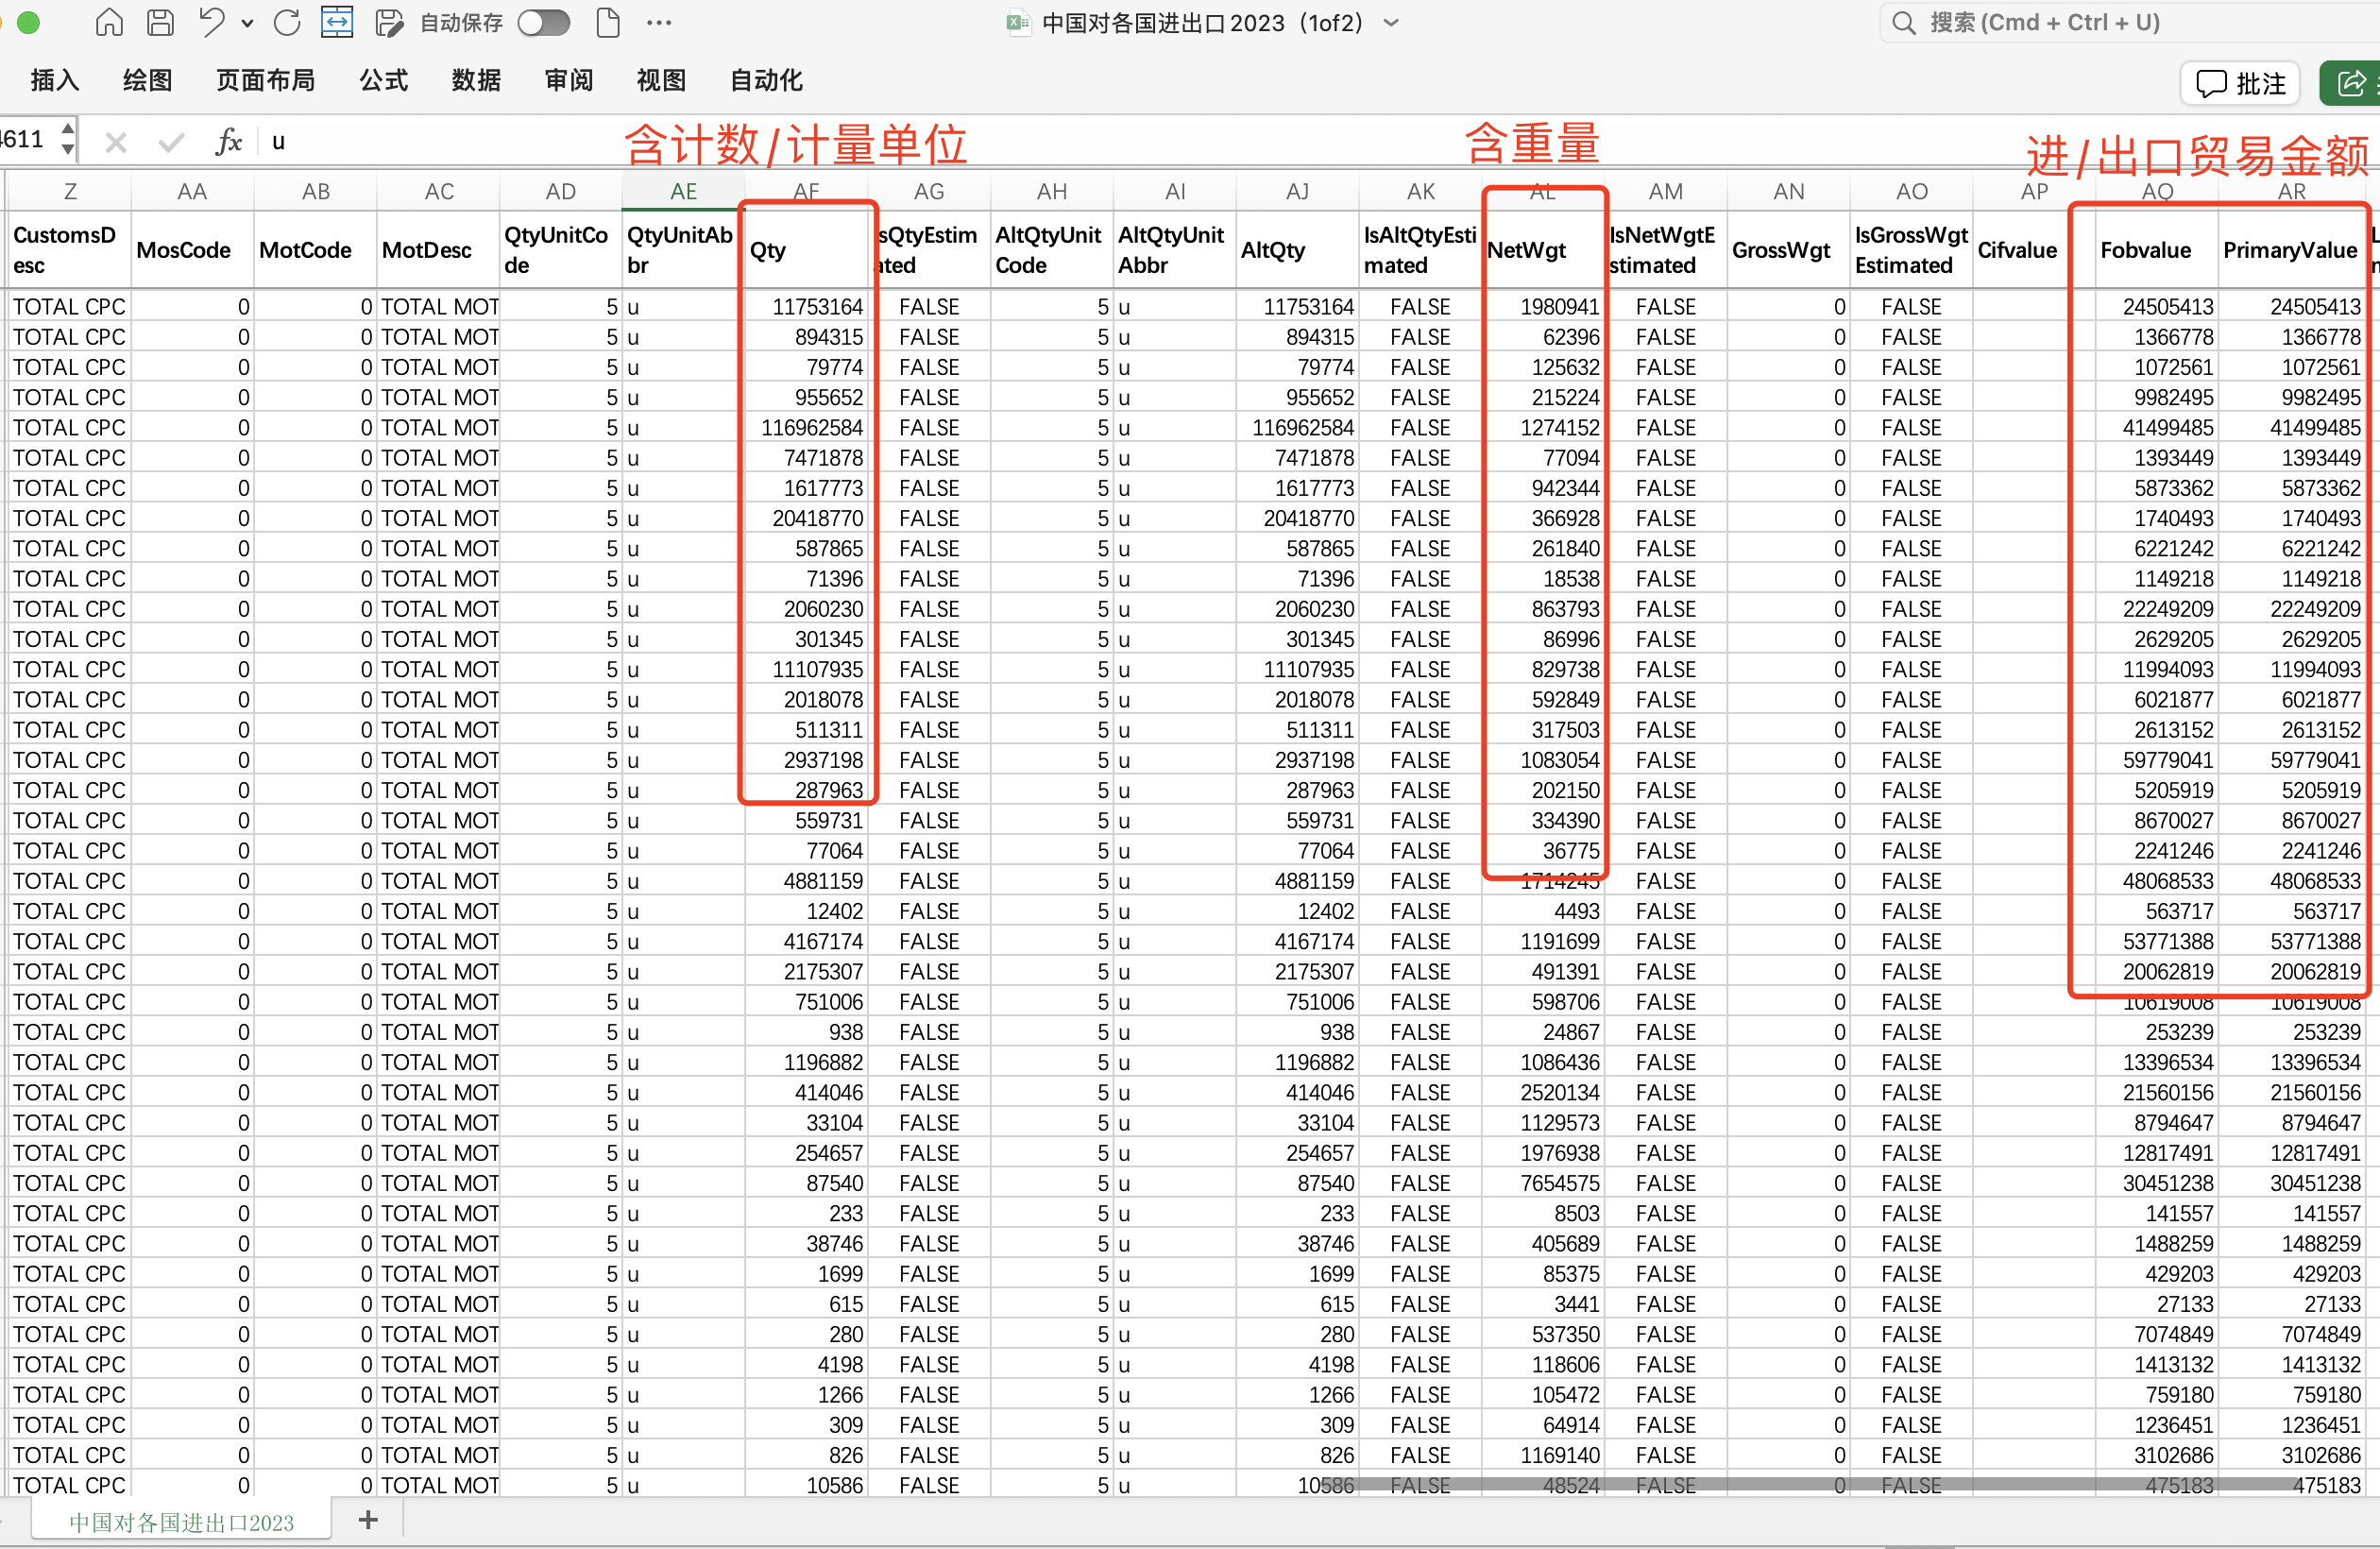Expand the file title dropdown chevron

(1391, 22)
